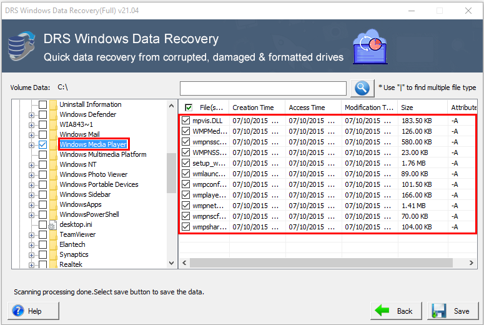Click the folder tree vertical scrollbar thumb
484x325 pixels.
pos(172,173)
